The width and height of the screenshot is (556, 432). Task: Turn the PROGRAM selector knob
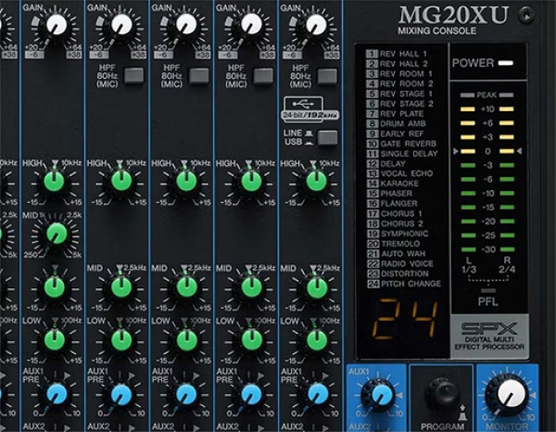[x=442, y=392]
